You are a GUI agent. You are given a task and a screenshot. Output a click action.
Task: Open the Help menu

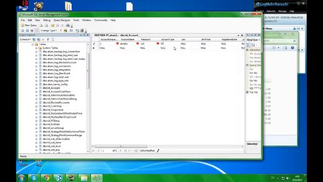[113, 20]
